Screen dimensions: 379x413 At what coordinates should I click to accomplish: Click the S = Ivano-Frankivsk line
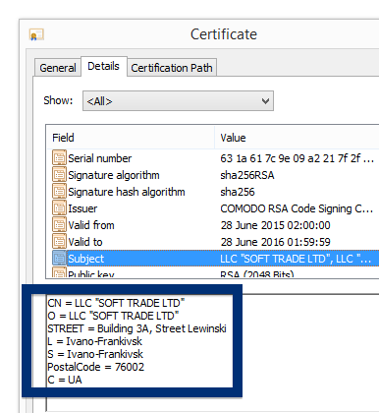[x=95, y=354]
